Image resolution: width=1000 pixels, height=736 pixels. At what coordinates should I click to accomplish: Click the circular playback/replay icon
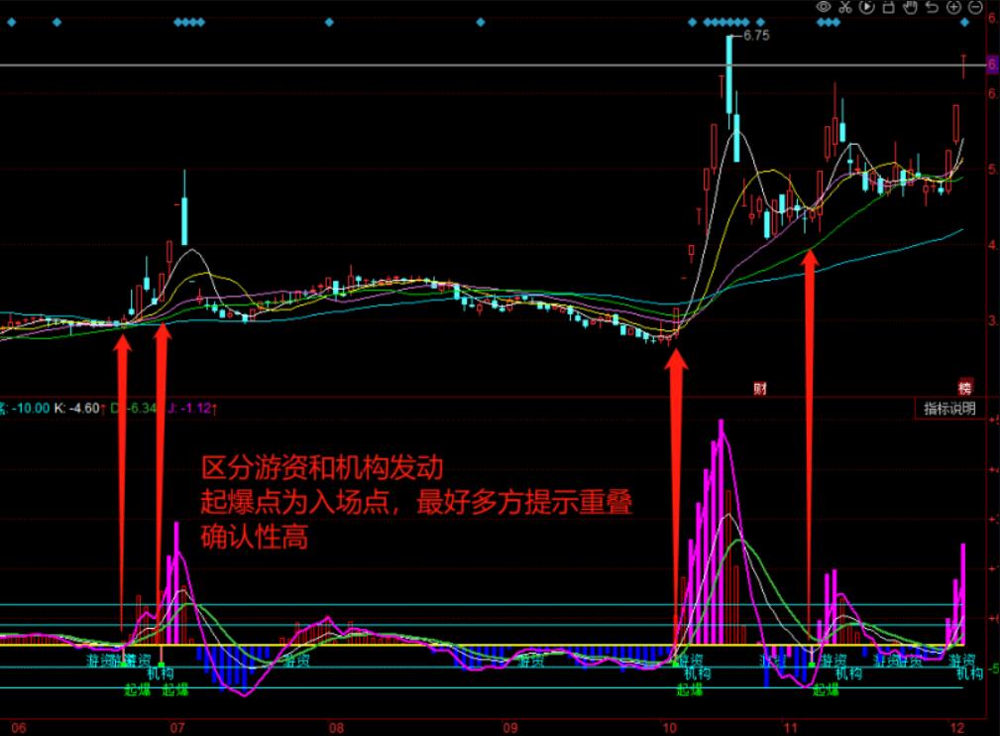[x=869, y=7]
